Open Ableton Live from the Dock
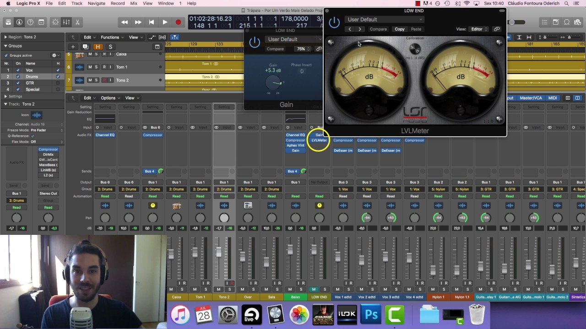Screen dimensions: 586x329 click(x=251, y=315)
